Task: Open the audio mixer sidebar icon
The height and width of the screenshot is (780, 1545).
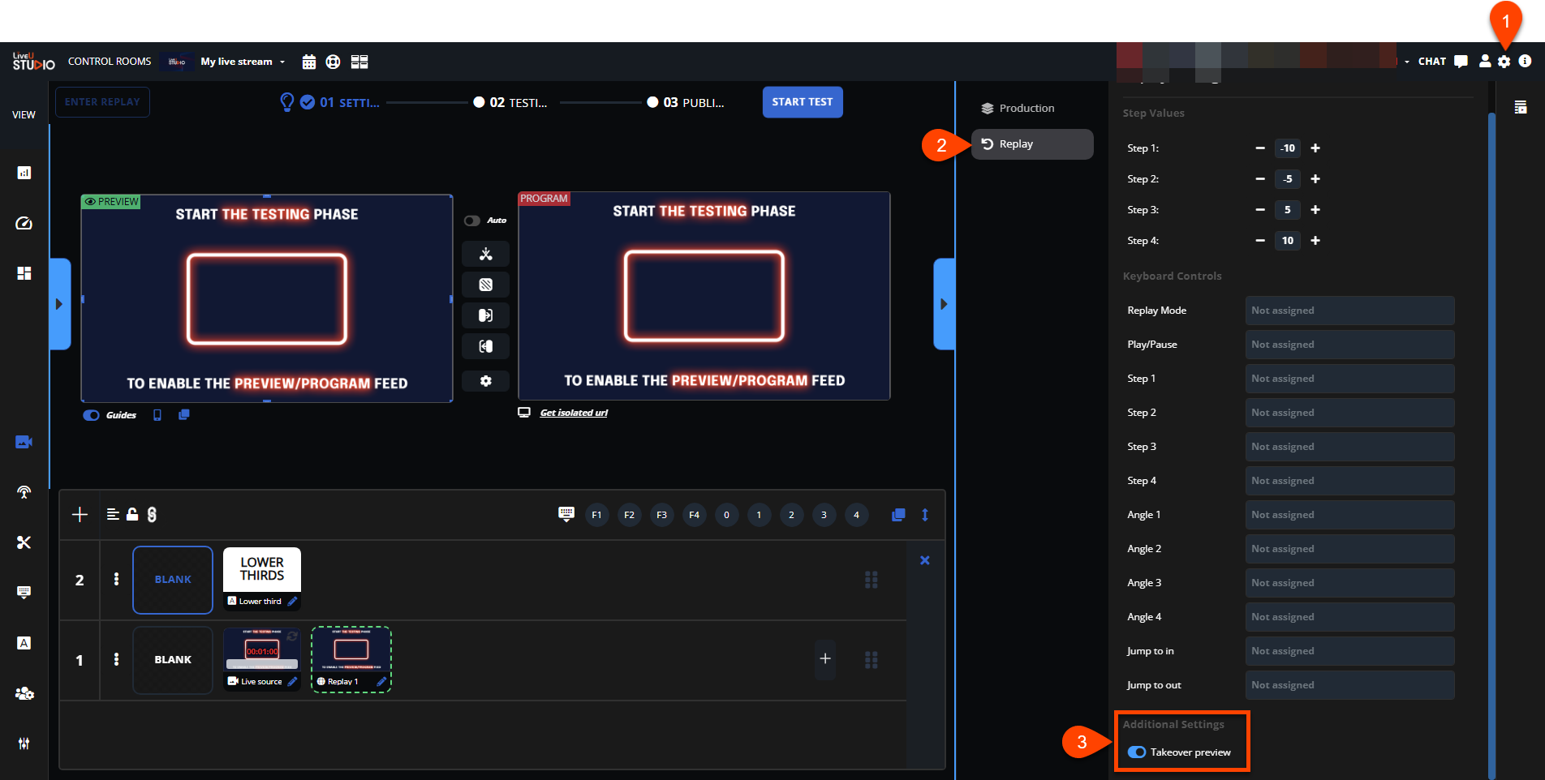Action: tap(24, 743)
